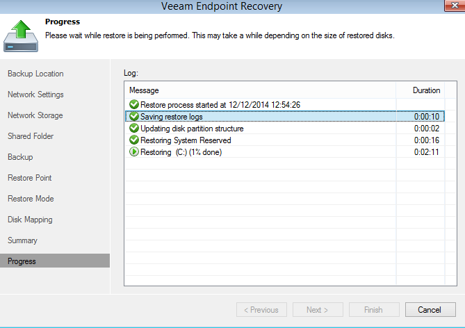Select the 'Updating disk partition structure' log row
Screen dimensions: 465x328
point(285,128)
